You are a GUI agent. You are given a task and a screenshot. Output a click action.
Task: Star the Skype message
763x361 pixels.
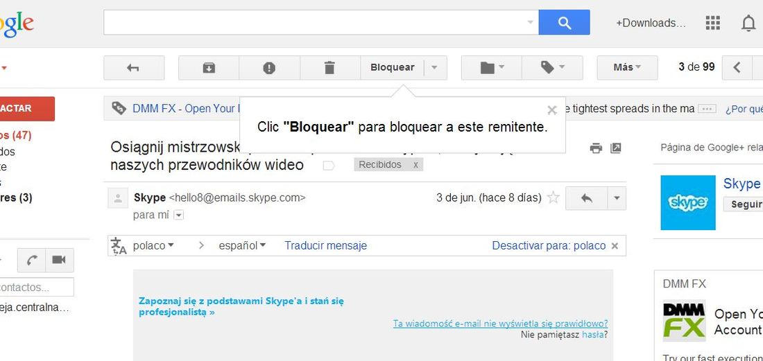click(x=553, y=197)
